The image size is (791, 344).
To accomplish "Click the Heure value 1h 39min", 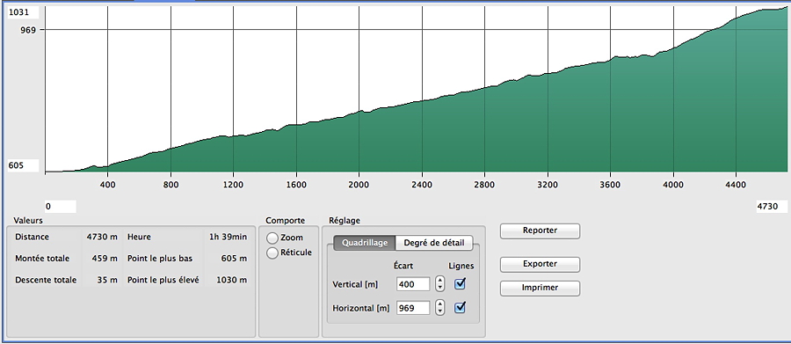I will click(229, 237).
